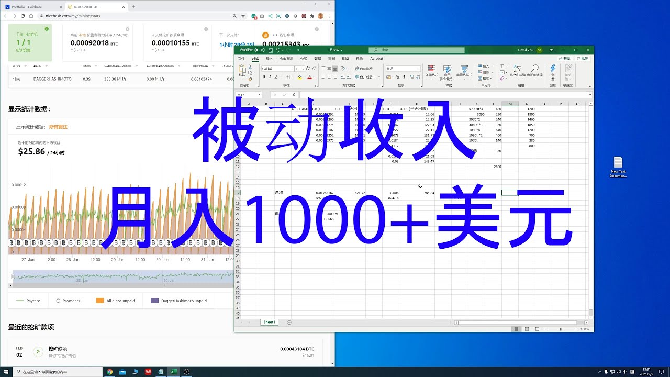670x377 pixels.
Task: Toggle the Payrate legend item
Action: 28,301
